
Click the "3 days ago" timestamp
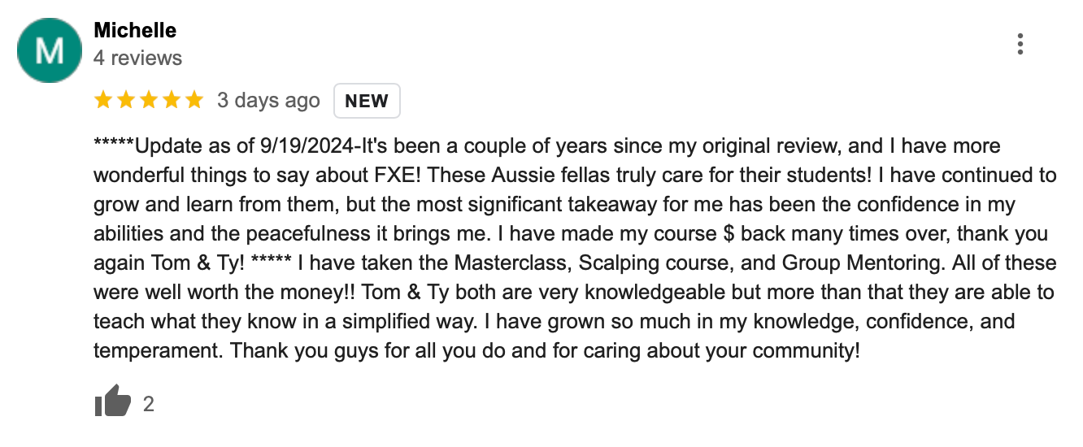tap(268, 101)
